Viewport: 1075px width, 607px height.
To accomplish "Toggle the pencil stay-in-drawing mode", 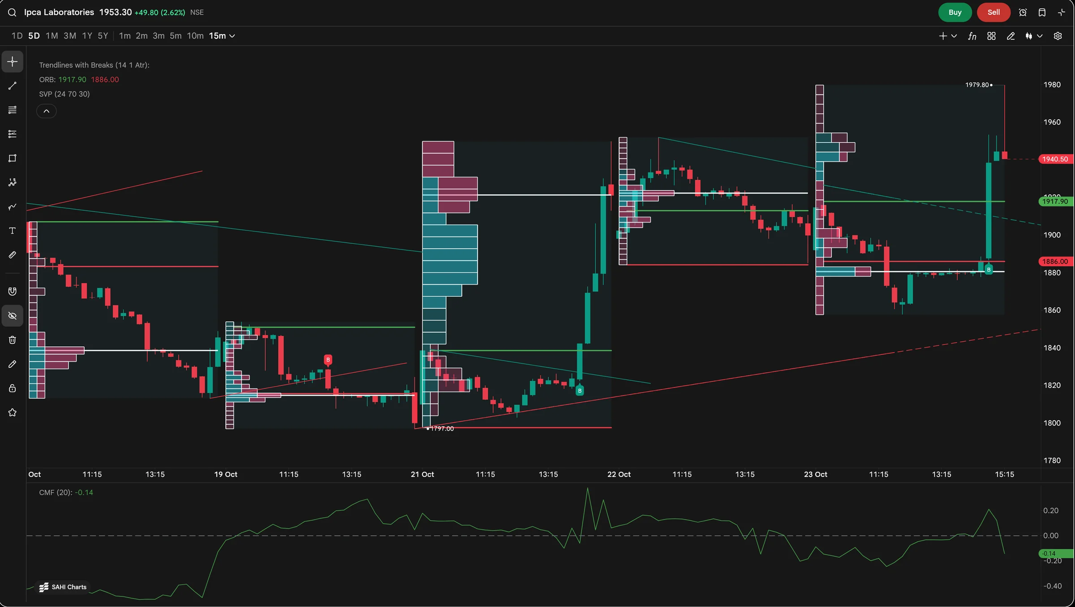I will (x=13, y=364).
